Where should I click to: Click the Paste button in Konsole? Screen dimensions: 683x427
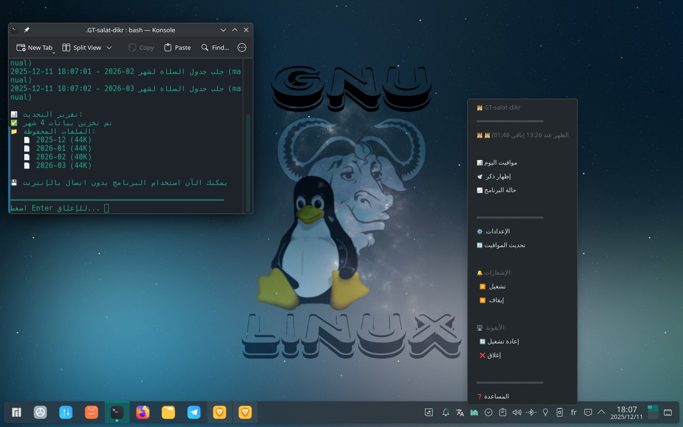177,47
